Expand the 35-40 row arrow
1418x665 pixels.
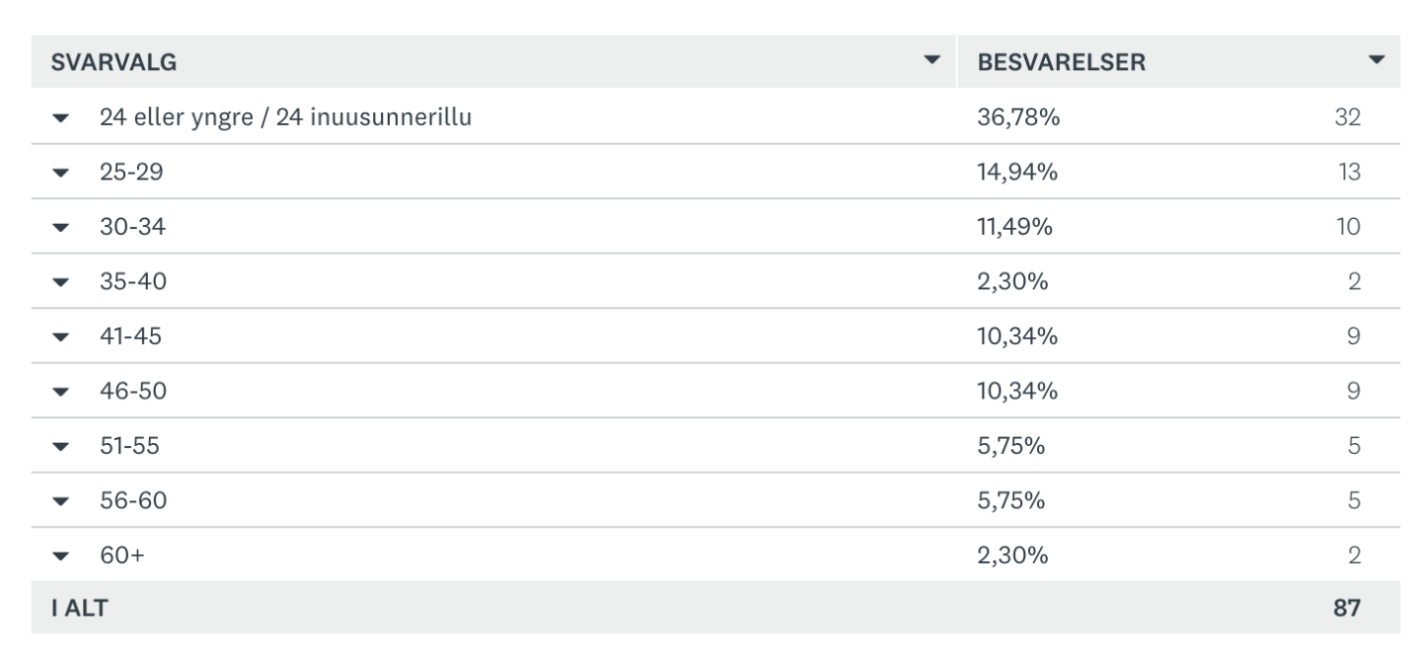(x=62, y=283)
